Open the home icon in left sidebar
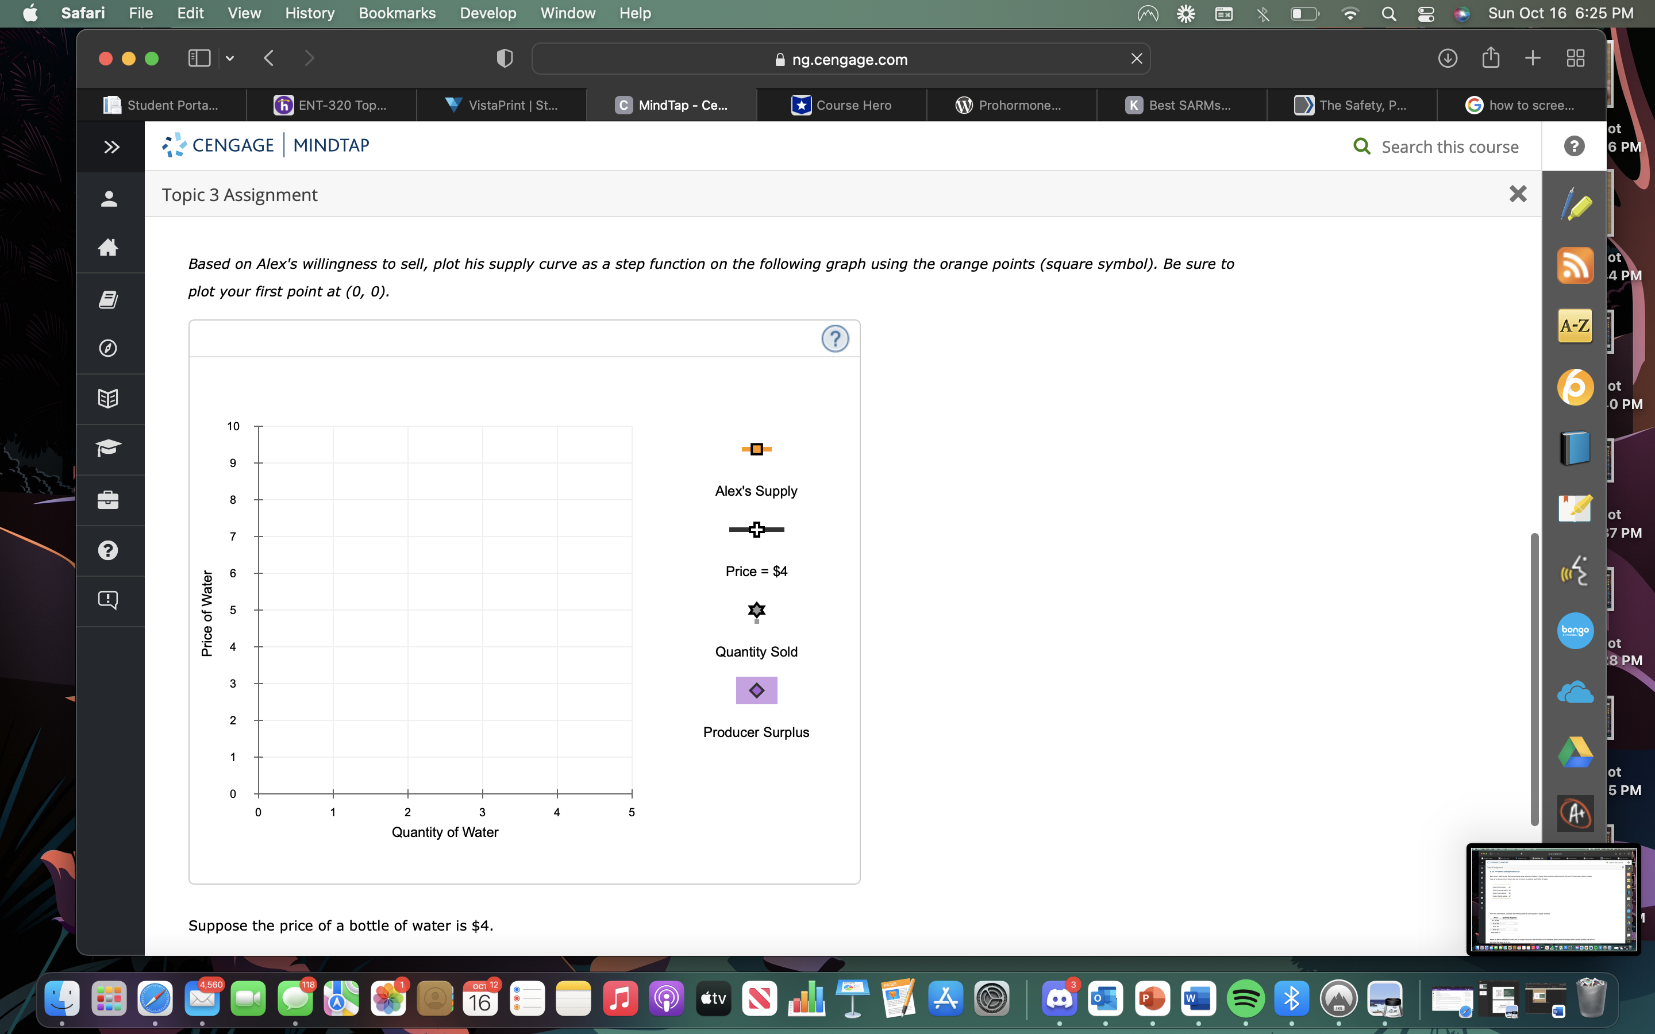This screenshot has height=1034, width=1655. click(108, 248)
